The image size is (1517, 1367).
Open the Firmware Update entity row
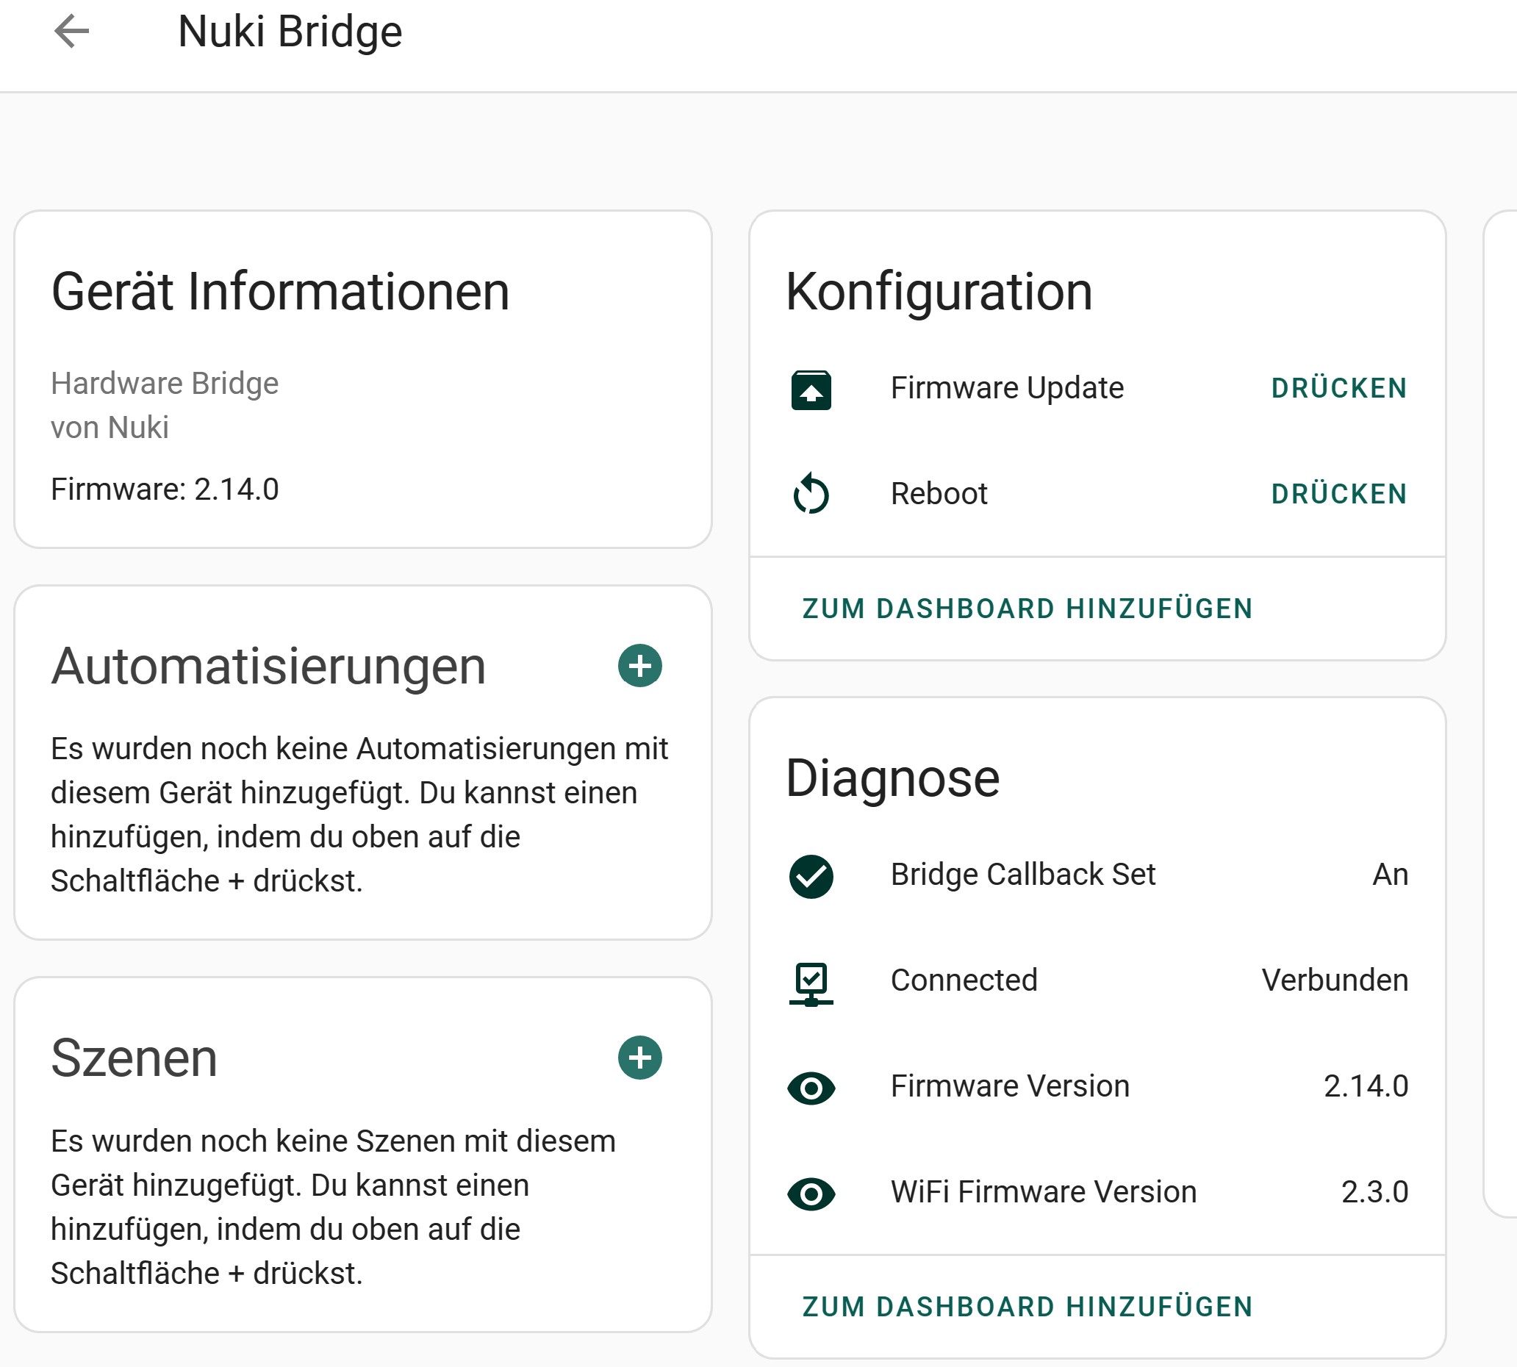(x=1097, y=388)
